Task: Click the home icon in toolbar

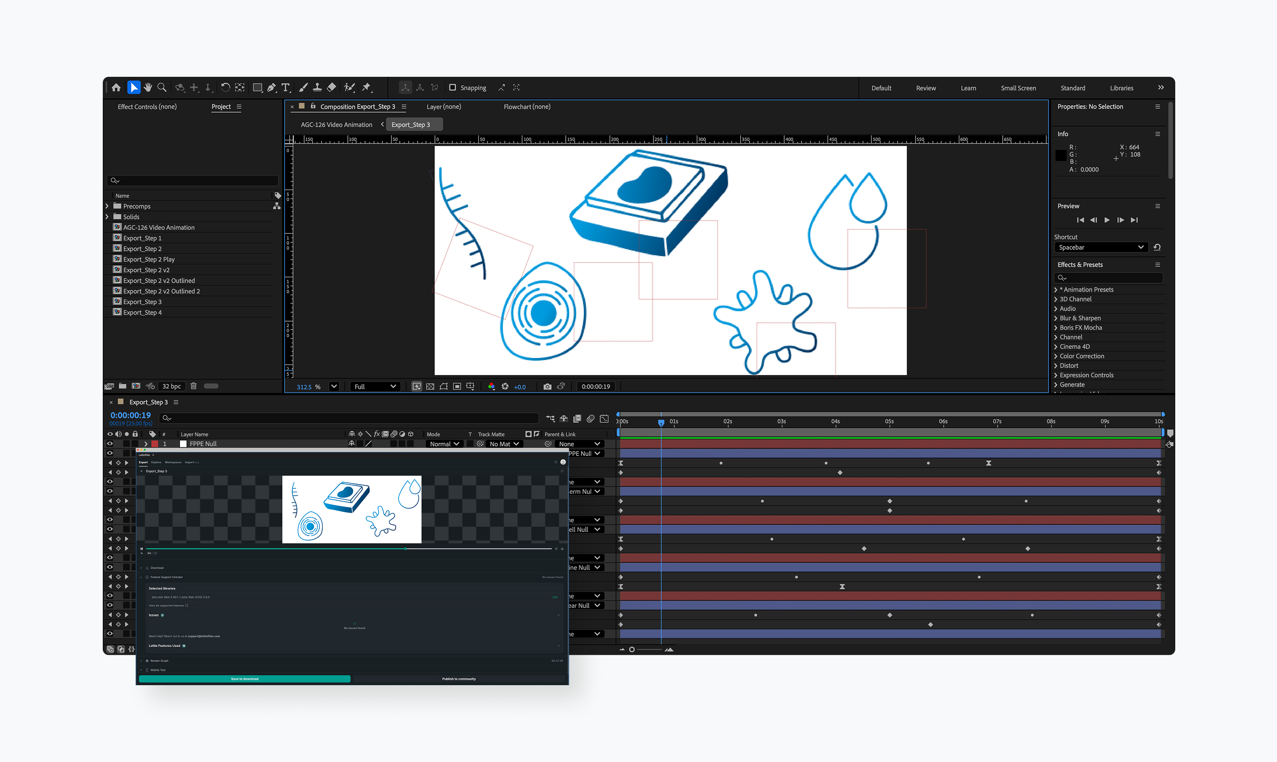Action: coord(116,88)
